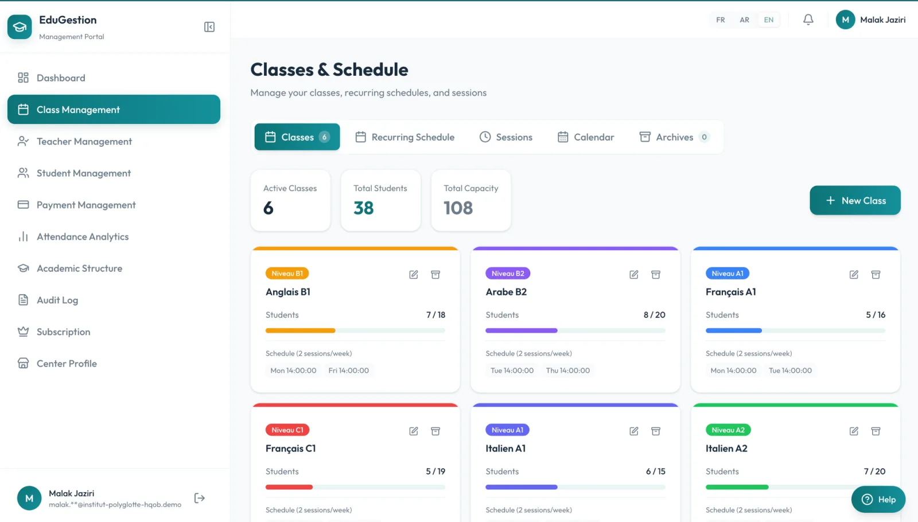
Task: Click the malak institut-polyglotte email in sidebar
Action: click(115, 505)
